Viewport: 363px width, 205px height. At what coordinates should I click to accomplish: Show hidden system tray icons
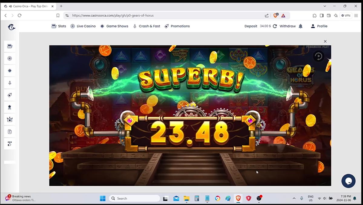pyautogui.click(x=294, y=198)
